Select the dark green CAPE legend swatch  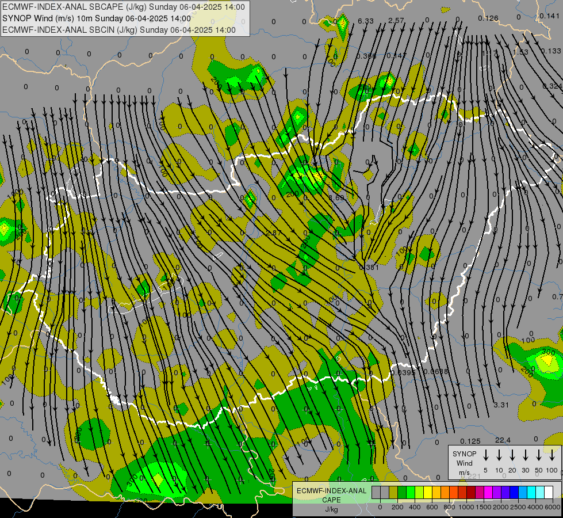point(402,492)
